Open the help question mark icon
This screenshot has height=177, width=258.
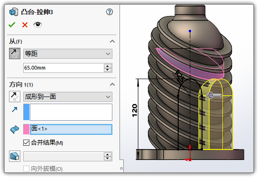tap(110, 12)
